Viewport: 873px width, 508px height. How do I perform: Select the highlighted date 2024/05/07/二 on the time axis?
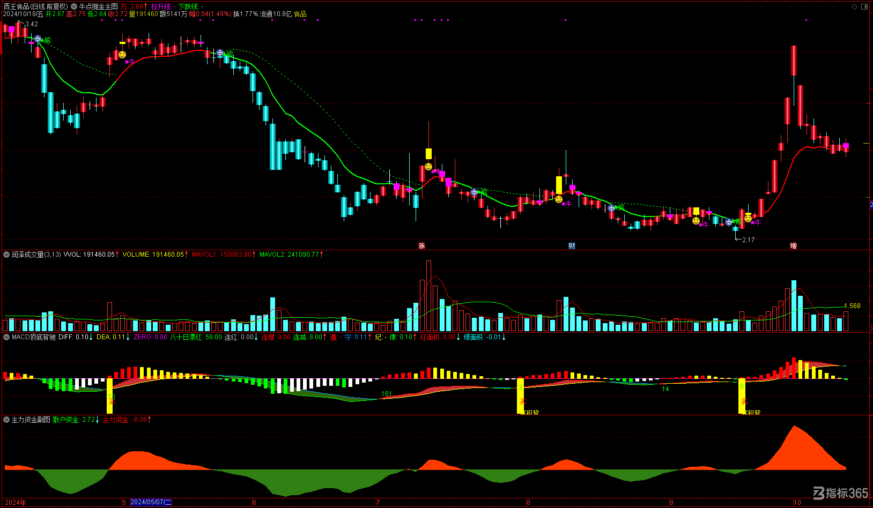[x=151, y=502]
